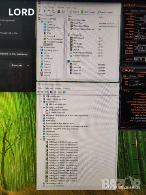Refresh the AIDA64 page
The width and height of the screenshot is (146, 195).
tap(54, 11)
